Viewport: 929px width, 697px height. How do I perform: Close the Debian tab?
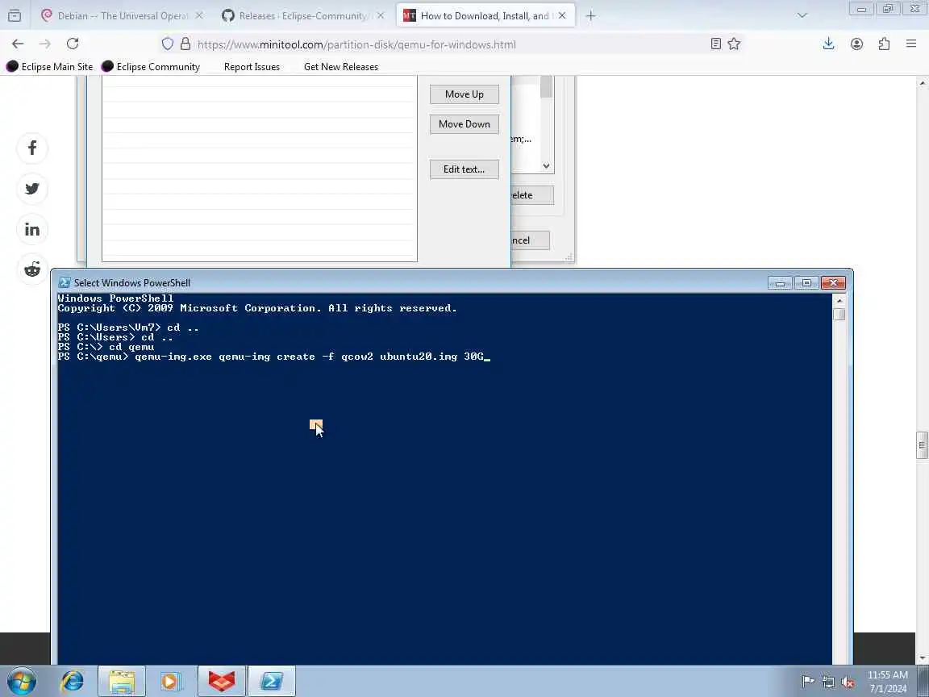[x=199, y=16]
